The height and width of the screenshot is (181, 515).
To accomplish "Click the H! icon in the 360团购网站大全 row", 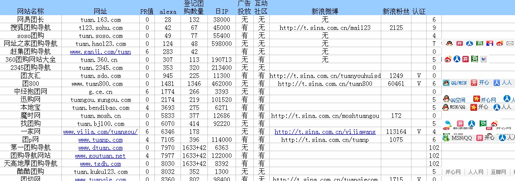I will tap(483, 59).
